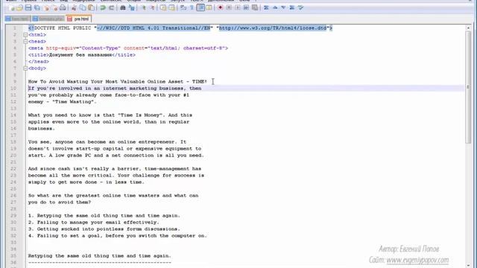Open the user-defined language icon
The height and width of the screenshot is (268, 477).
pos(209,7)
